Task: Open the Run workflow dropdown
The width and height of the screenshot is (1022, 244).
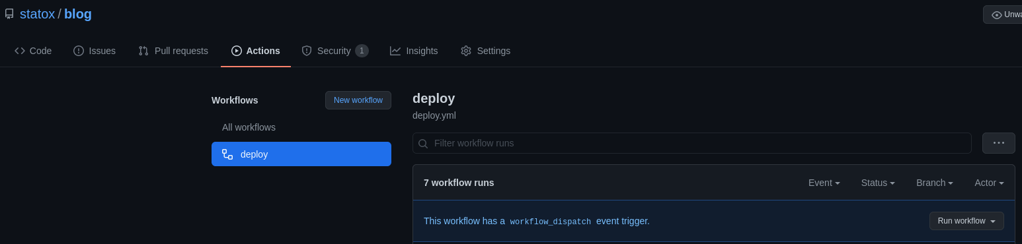Action: pos(966,221)
